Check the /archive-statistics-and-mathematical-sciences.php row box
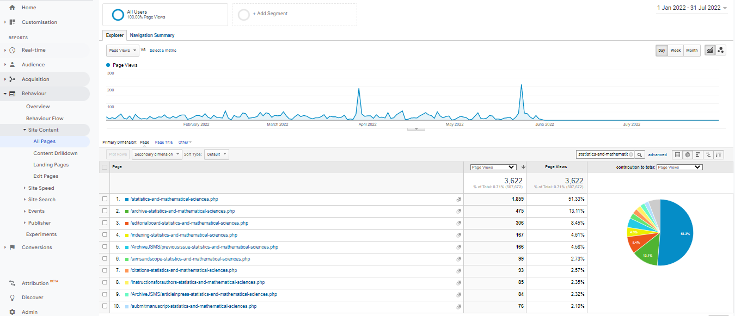Image resolution: width=735 pixels, height=316 pixels. [105, 211]
